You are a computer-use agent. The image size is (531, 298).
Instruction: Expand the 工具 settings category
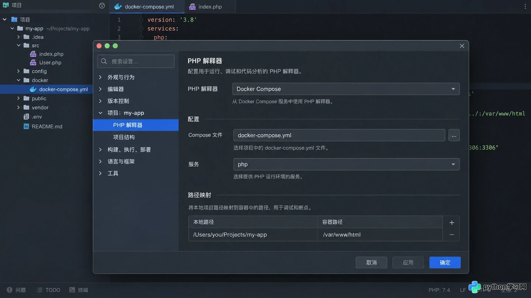[100, 173]
